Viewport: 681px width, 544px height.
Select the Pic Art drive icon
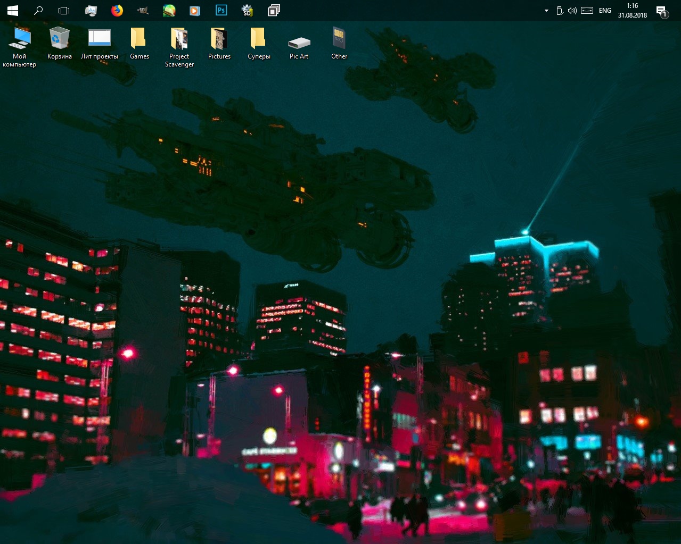(299, 47)
